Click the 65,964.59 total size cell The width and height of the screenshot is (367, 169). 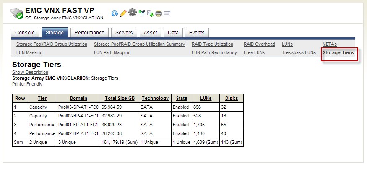120,107
